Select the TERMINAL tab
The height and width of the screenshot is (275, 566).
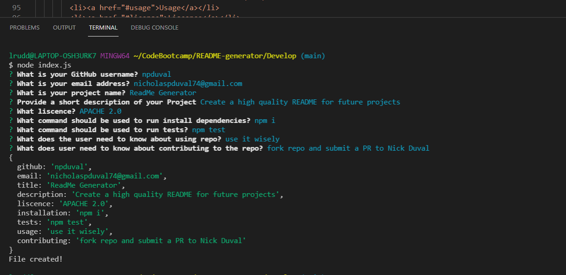pos(103,28)
